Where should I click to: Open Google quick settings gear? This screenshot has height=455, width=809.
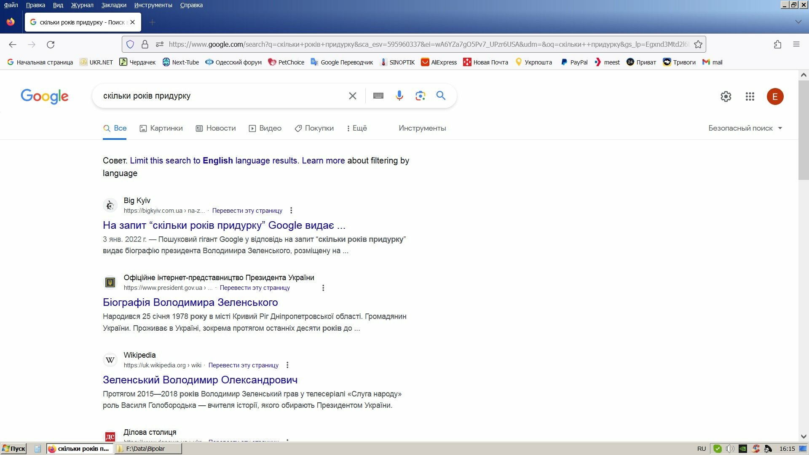tap(726, 96)
